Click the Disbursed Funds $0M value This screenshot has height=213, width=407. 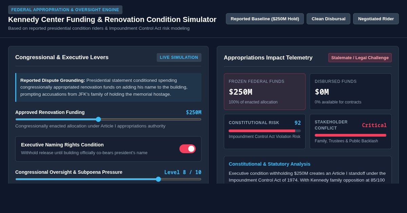[322, 92]
